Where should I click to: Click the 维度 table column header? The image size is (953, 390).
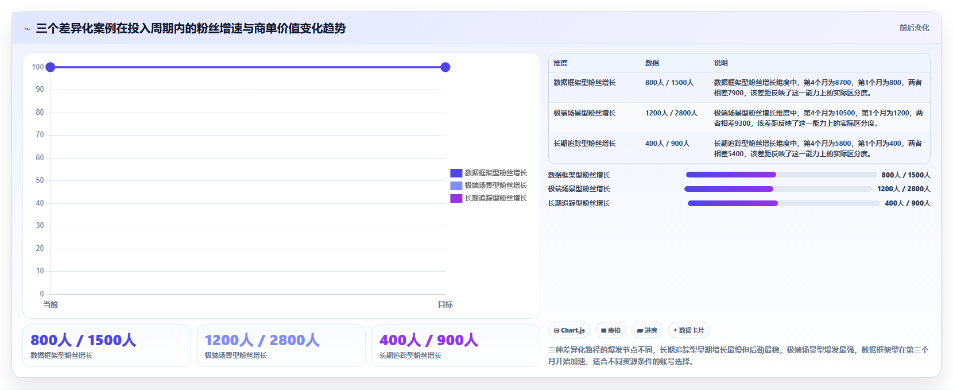[561, 63]
